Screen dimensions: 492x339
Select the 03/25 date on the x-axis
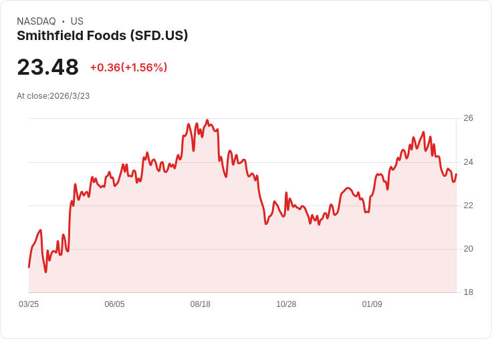click(29, 304)
